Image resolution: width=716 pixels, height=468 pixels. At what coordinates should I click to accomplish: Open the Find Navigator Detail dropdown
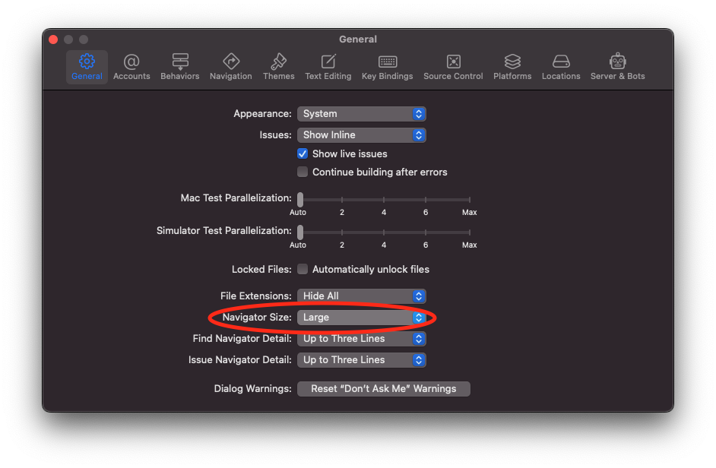(361, 339)
